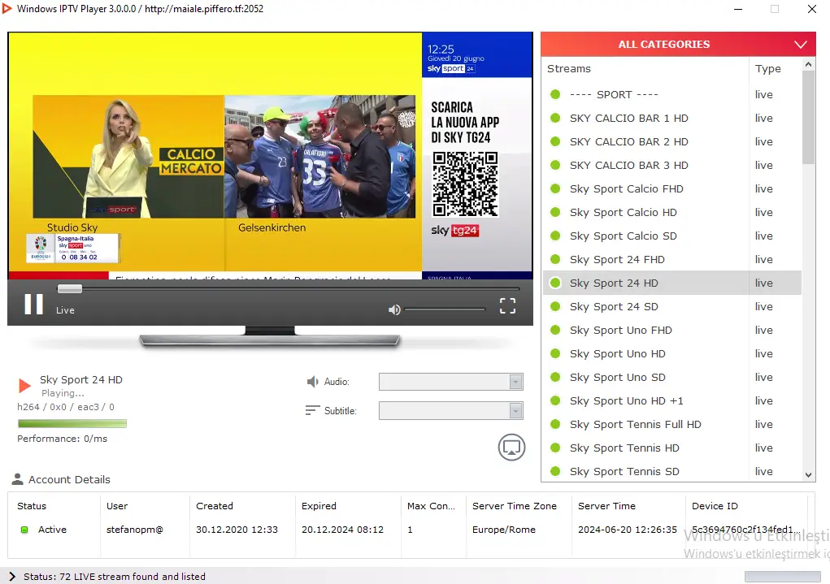Play Sky Sport Tennis Full HD stream
The height and width of the screenshot is (584, 830).
(671, 424)
